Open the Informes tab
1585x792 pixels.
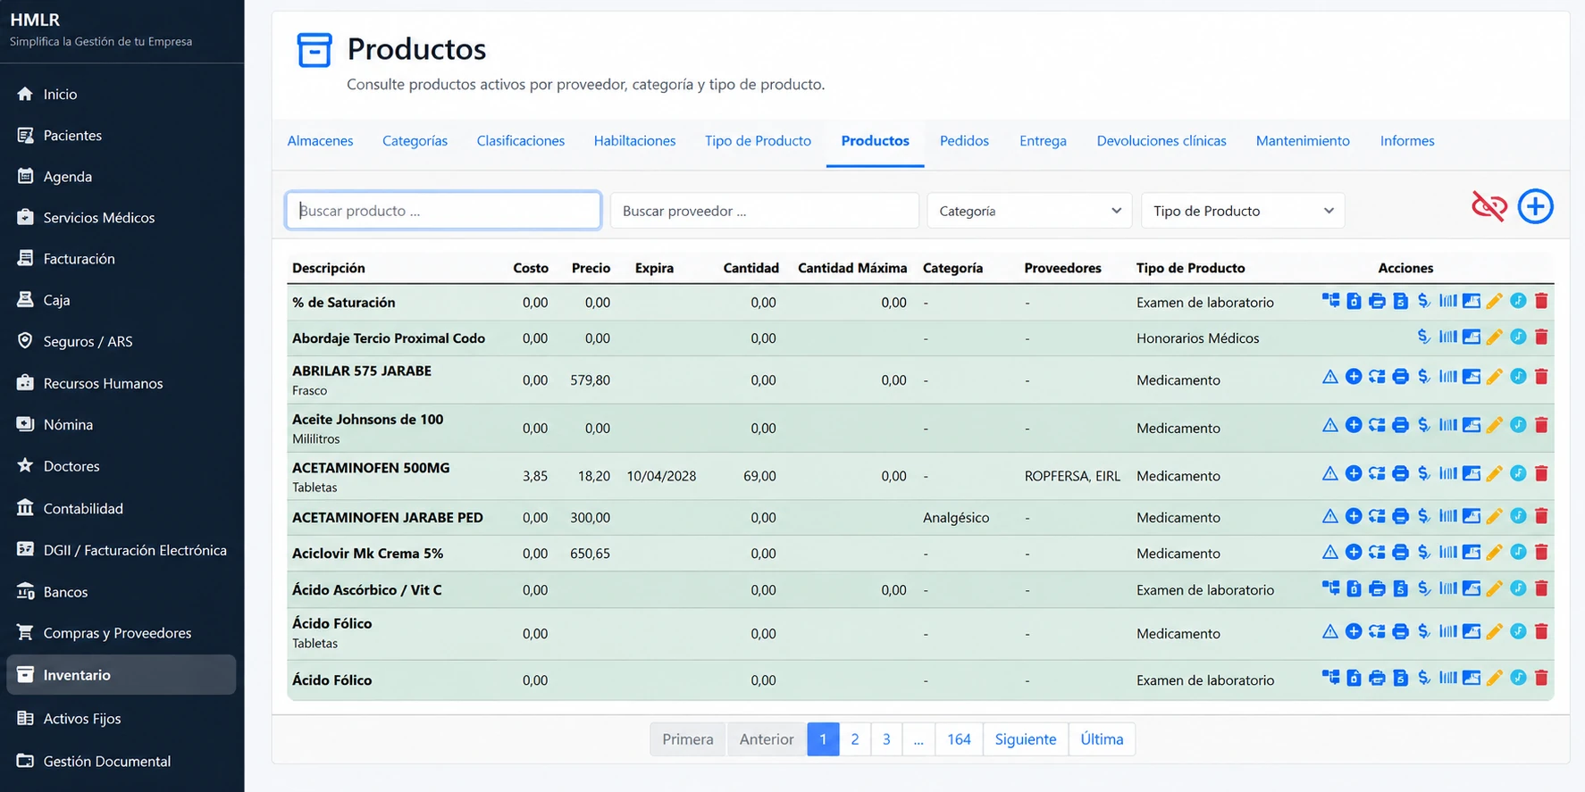tap(1407, 141)
